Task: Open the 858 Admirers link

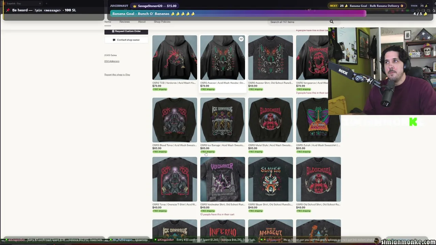Action: click(x=112, y=61)
